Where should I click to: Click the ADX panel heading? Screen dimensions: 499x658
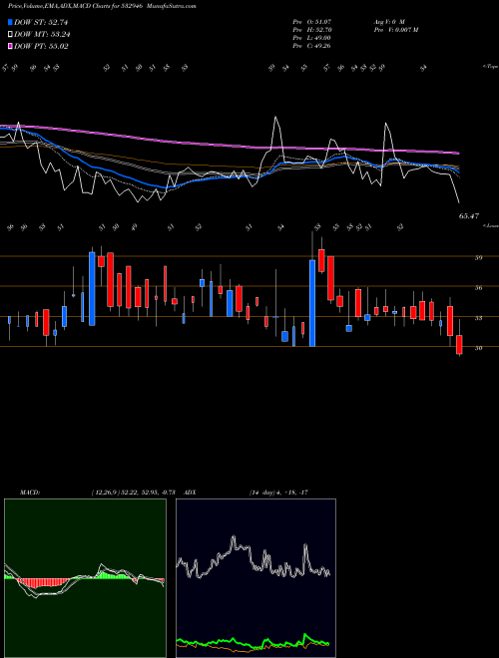click(x=190, y=493)
